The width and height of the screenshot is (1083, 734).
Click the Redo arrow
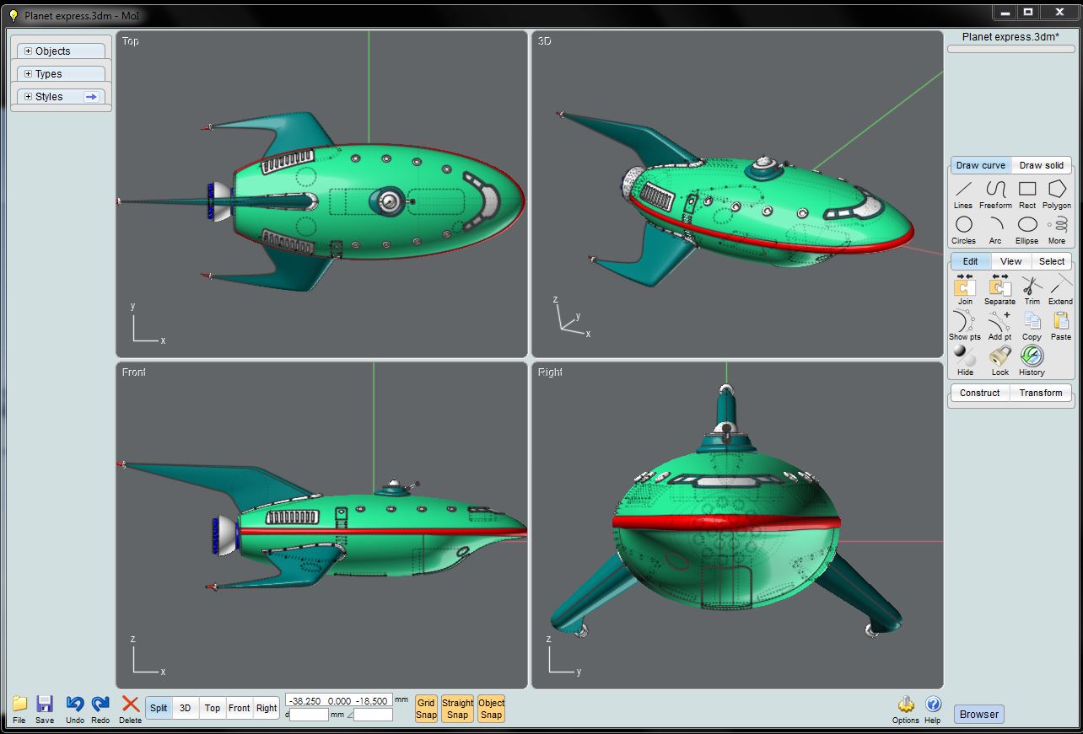pos(100,710)
